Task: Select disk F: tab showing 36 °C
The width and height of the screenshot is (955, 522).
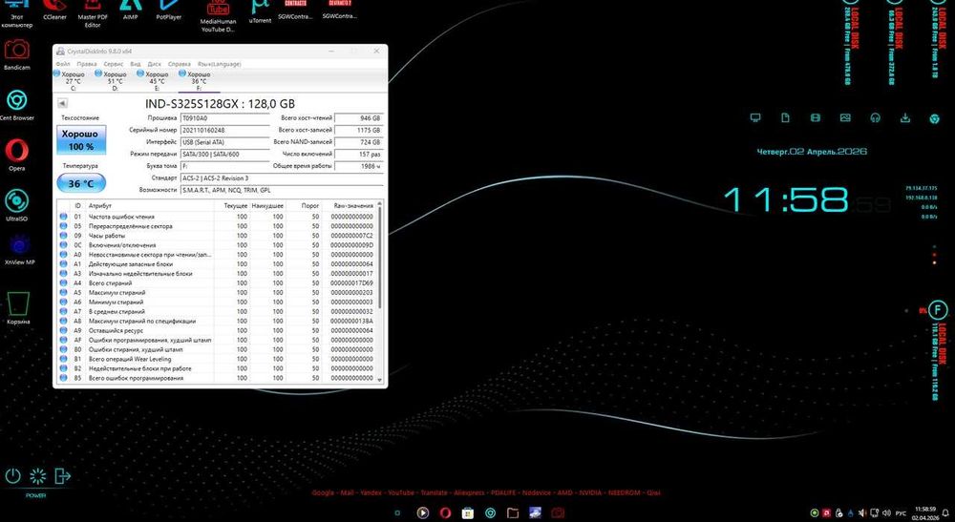Action: (x=199, y=81)
